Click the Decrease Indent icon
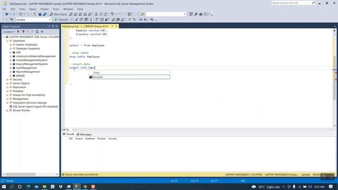 [140, 20]
